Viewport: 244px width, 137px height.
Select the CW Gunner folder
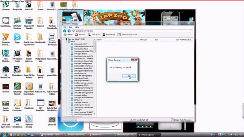pyautogui.click(x=77, y=100)
